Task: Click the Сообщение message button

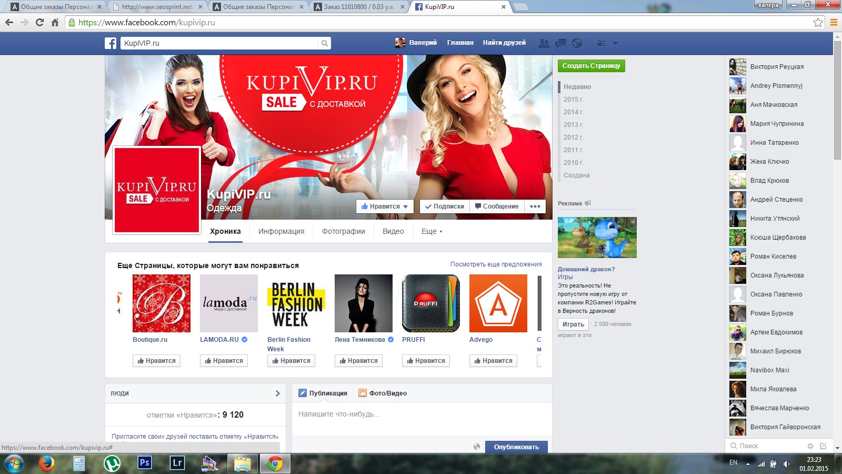Action: (497, 206)
